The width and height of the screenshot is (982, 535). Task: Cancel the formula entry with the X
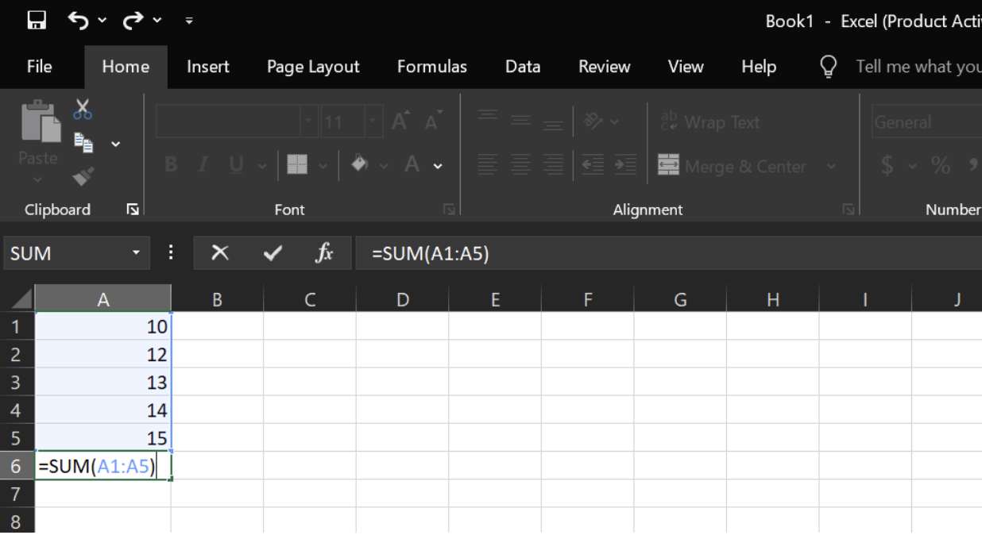(220, 253)
